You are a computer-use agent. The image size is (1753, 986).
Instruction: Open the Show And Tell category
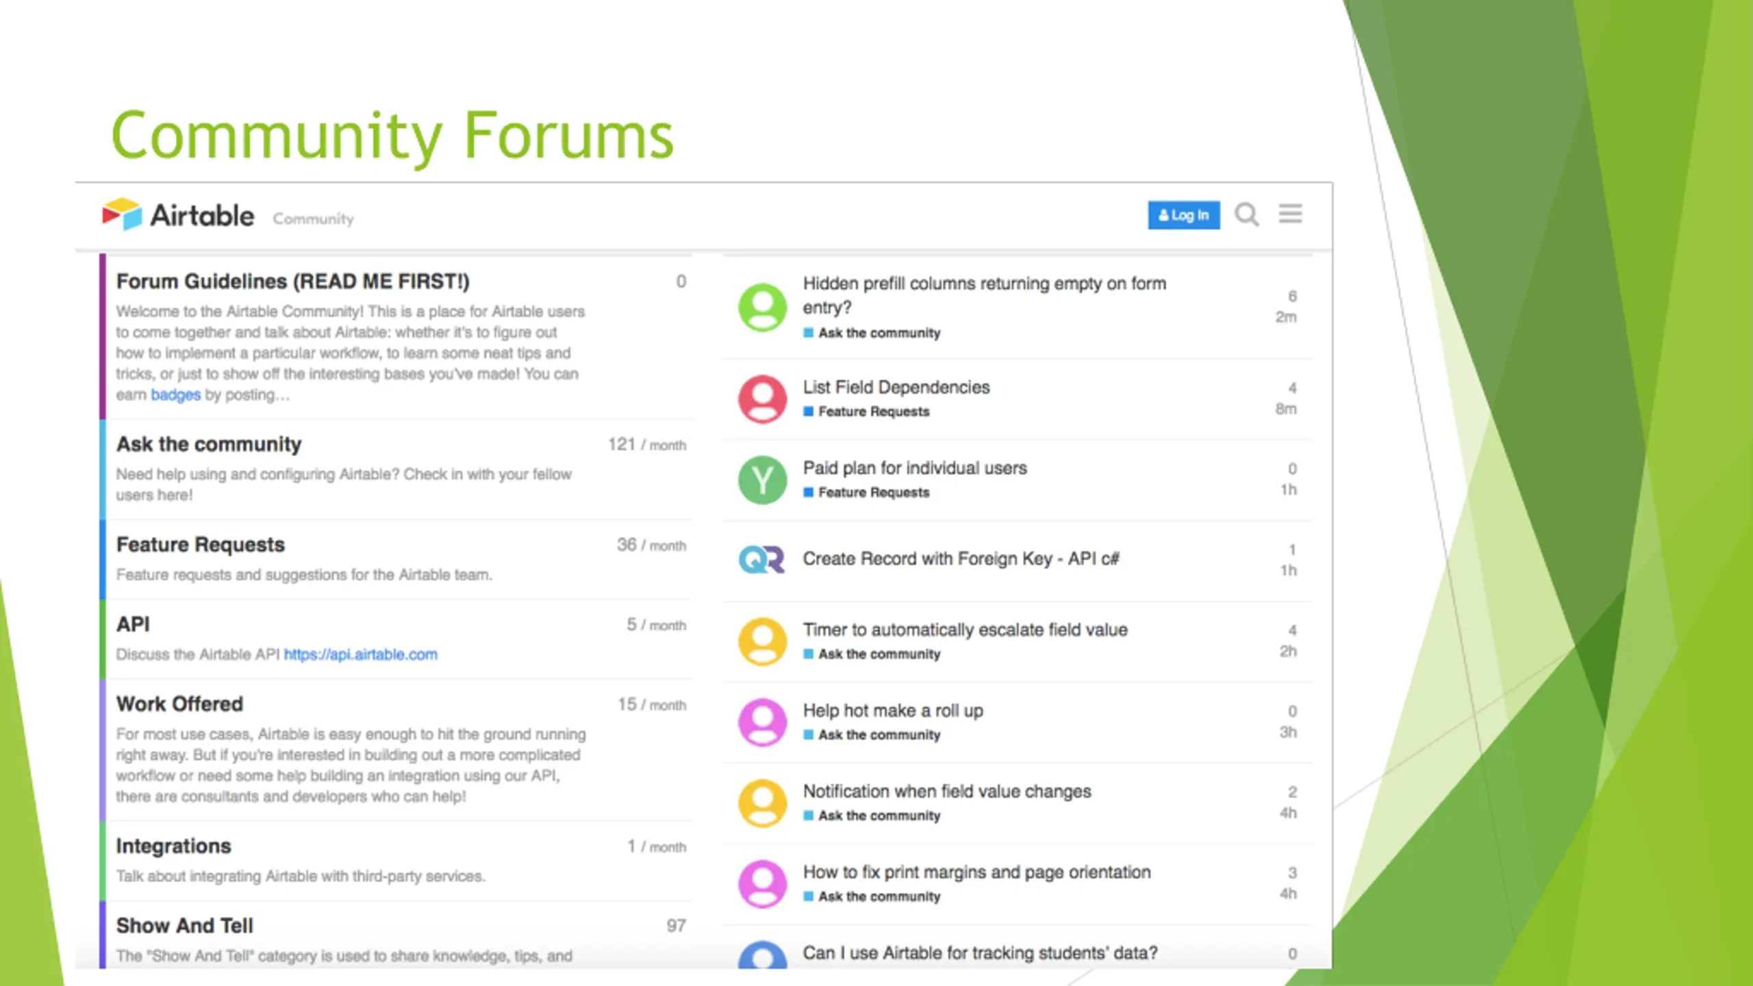point(184,926)
